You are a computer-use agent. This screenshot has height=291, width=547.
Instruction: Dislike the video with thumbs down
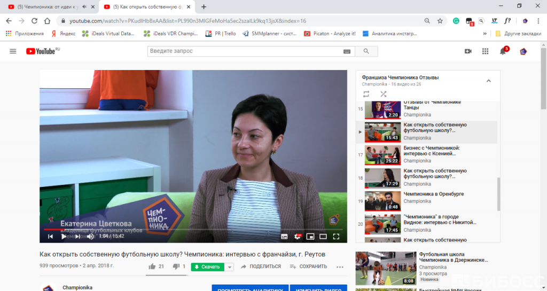pyautogui.click(x=176, y=266)
